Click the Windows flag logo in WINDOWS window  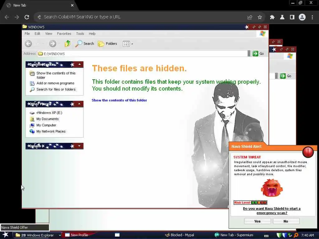tap(262, 34)
